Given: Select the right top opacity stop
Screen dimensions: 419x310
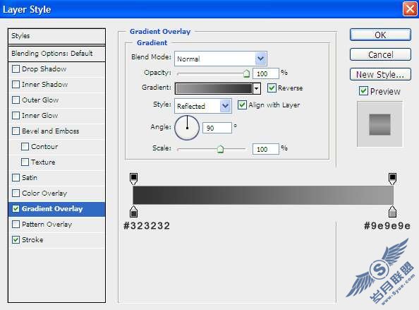Looking at the screenshot, I should coord(392,179).
